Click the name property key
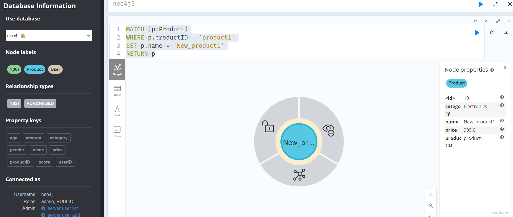 38,150
